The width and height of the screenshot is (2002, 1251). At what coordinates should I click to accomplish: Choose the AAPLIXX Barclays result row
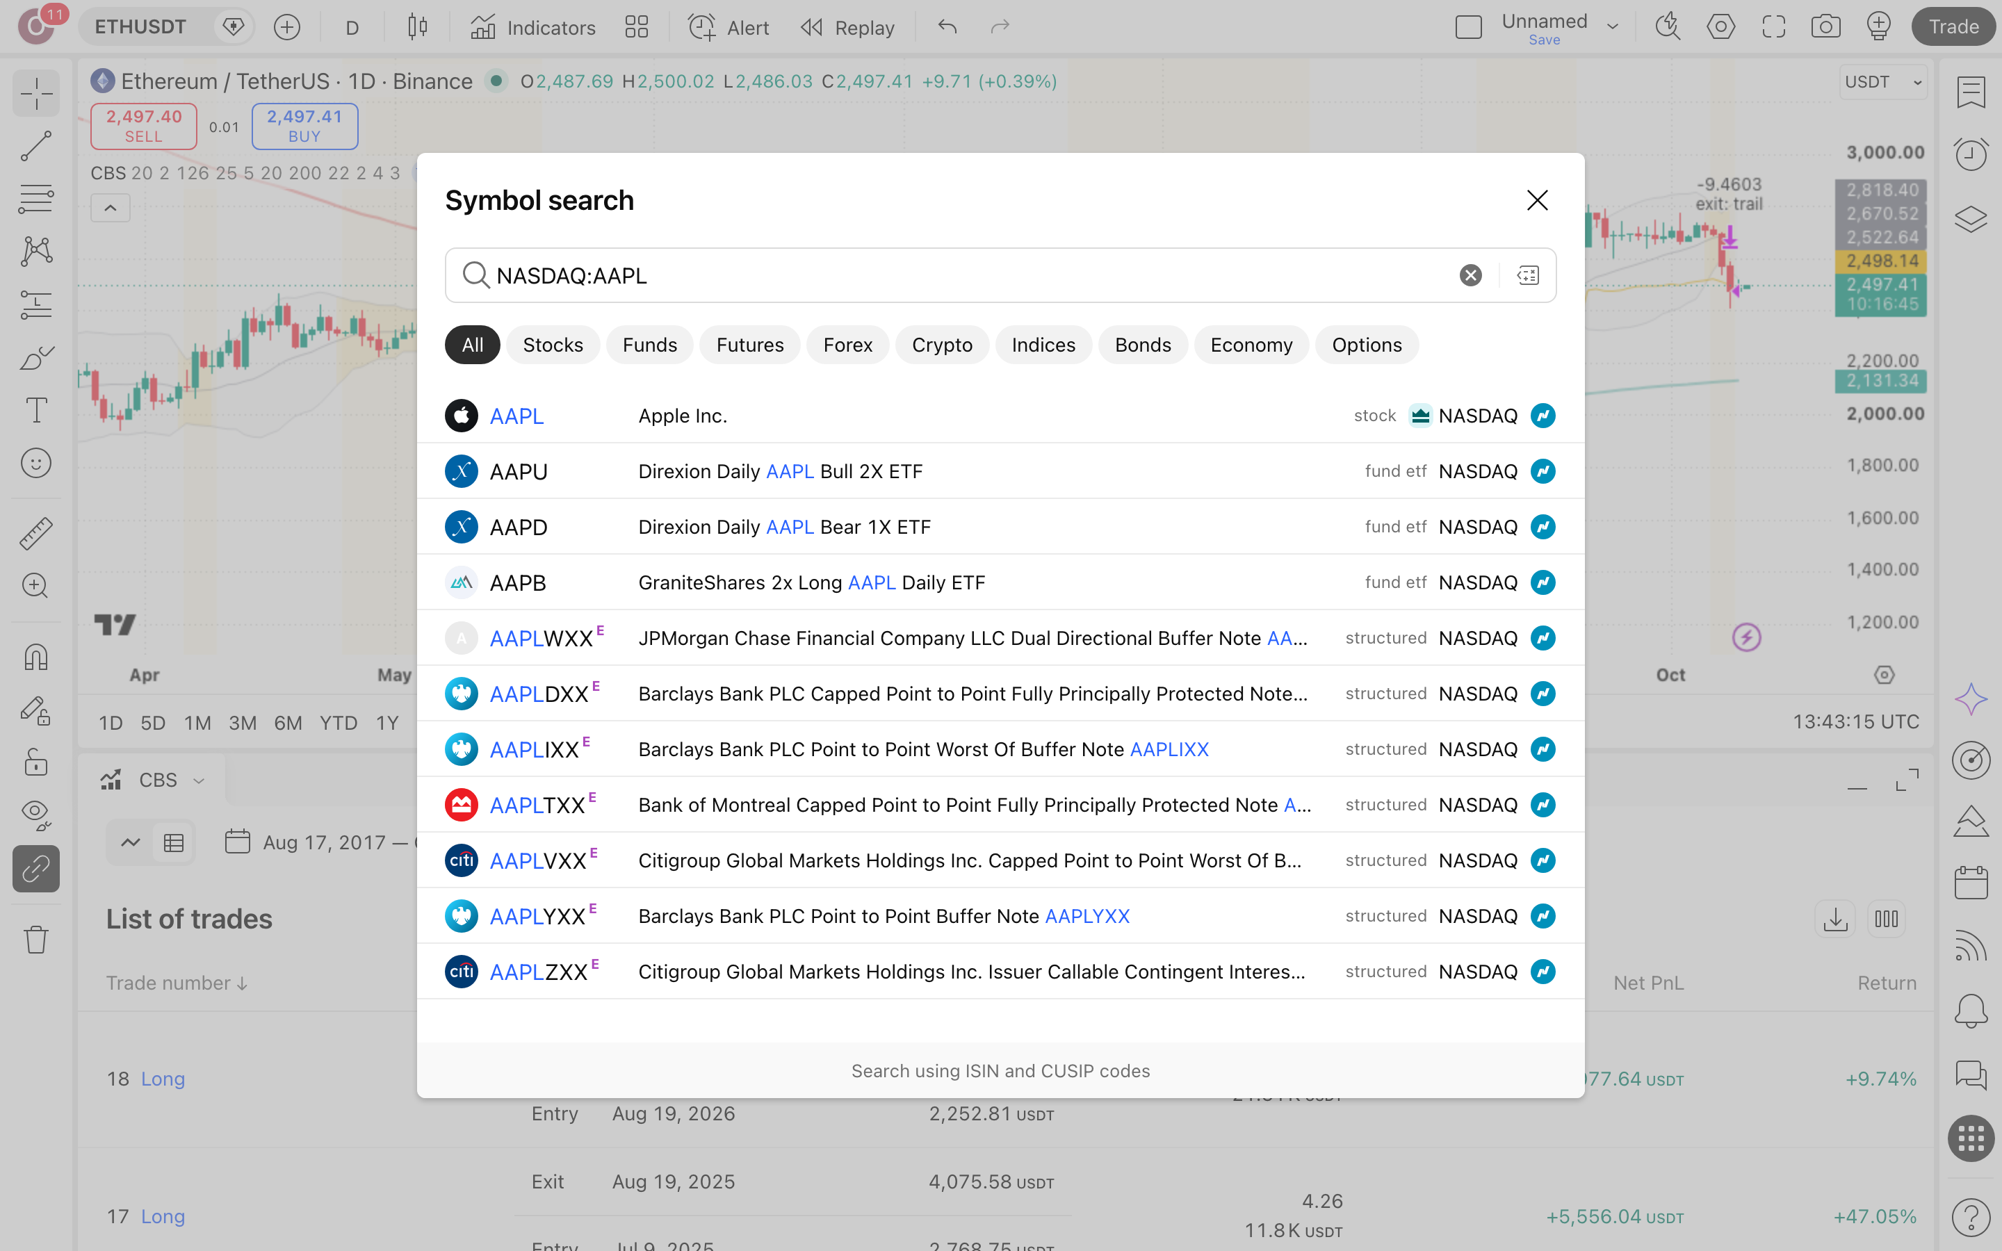(x=1000, y=749)
